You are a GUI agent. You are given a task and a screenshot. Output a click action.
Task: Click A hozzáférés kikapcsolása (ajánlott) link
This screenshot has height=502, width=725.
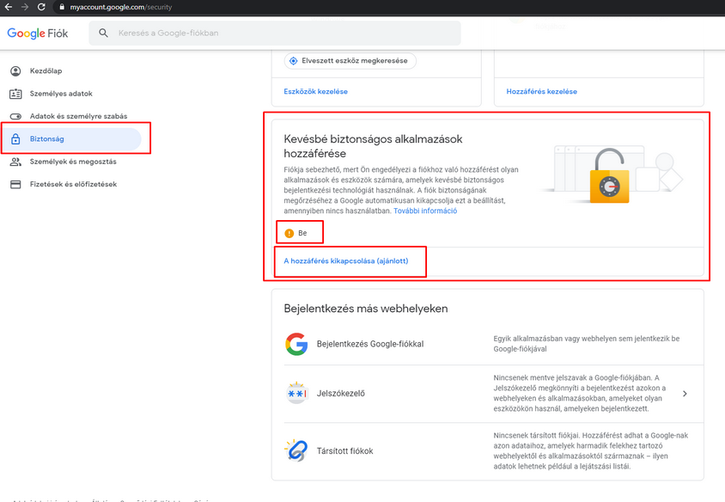(348, 260)
